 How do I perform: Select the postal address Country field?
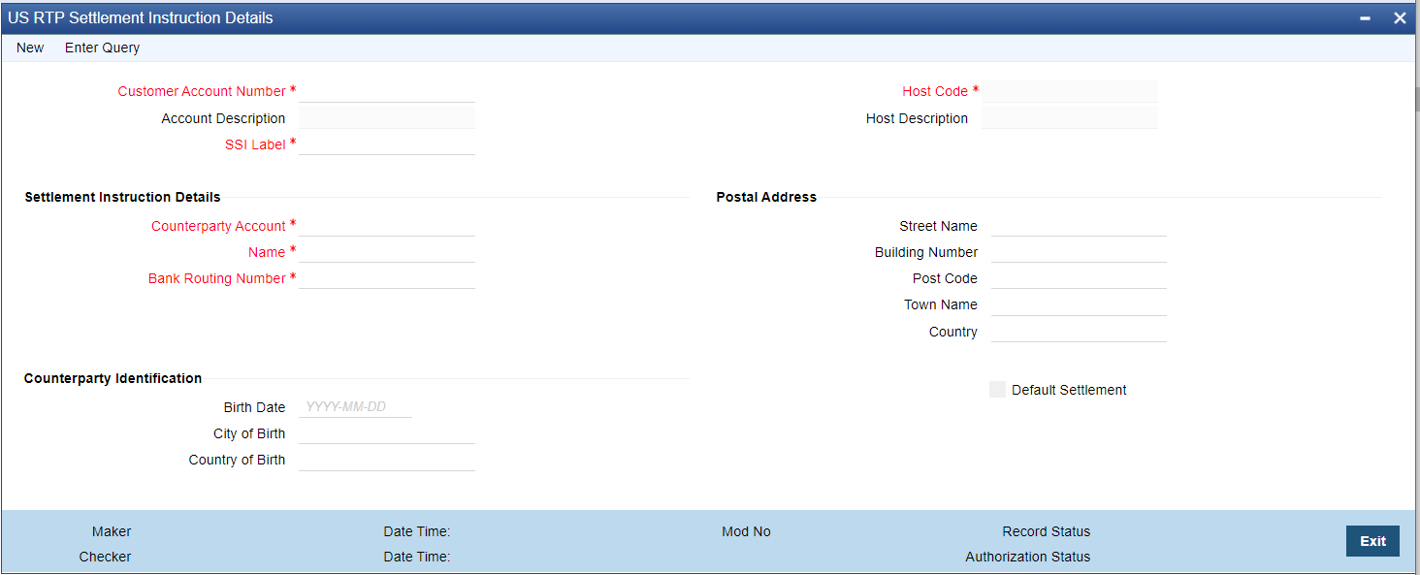(x=1079, y=332)
